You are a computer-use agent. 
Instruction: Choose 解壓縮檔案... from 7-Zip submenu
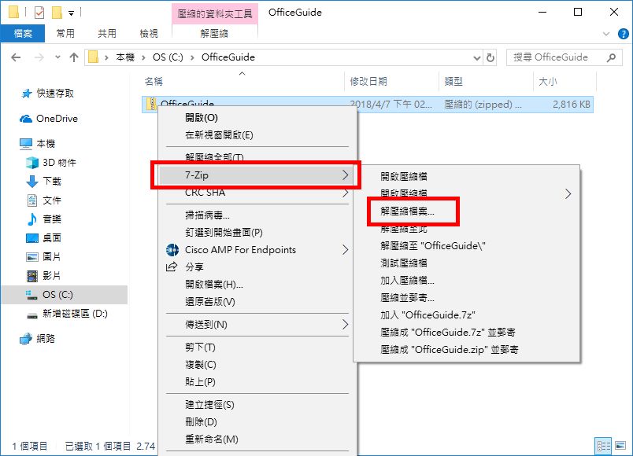click(x=407, y=211)
